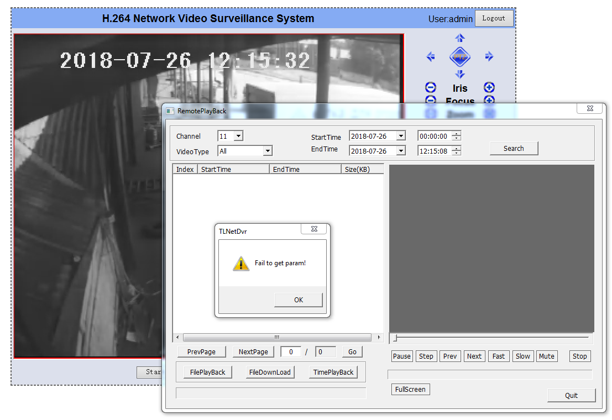This screenshot has height=420, width=612.
Task: Click StartTime time spinner arrows
Action: point(456,136)
